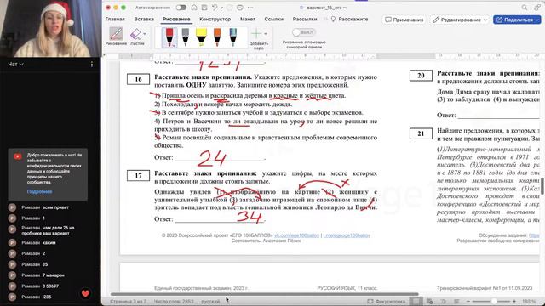This screenshot has width=545, height=306.
Task: Click the horizontal scrollbar of the document
Action: click(x=264, y=294)
